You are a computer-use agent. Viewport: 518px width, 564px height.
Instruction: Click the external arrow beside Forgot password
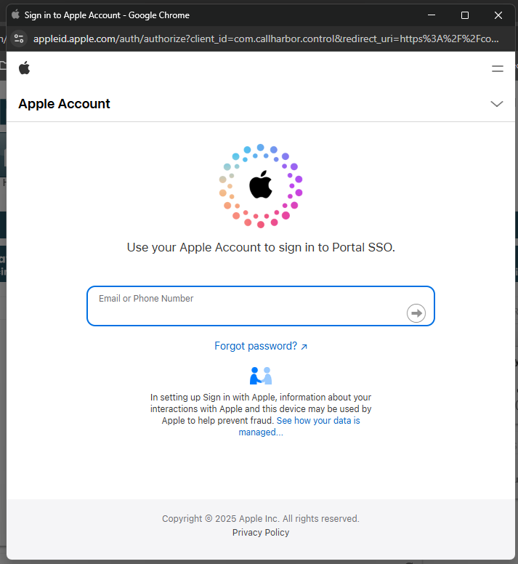(304, 347)
